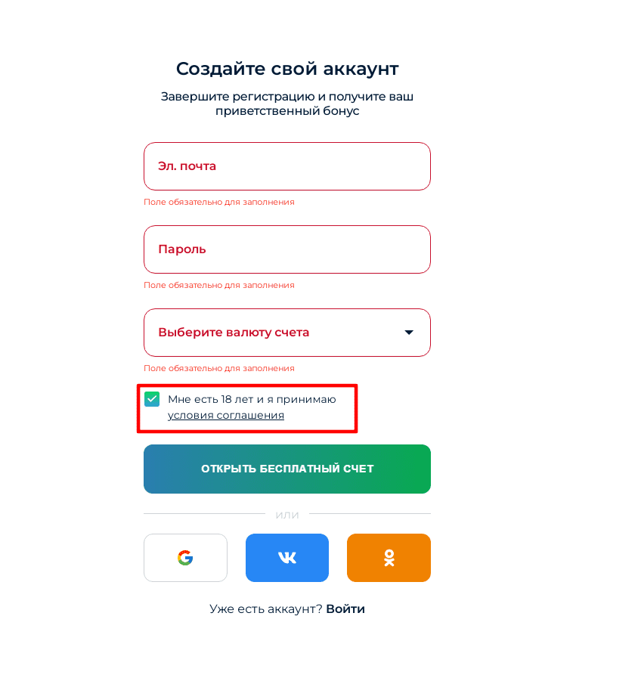Click the welcome bonus subtitle text

[287, 104]
